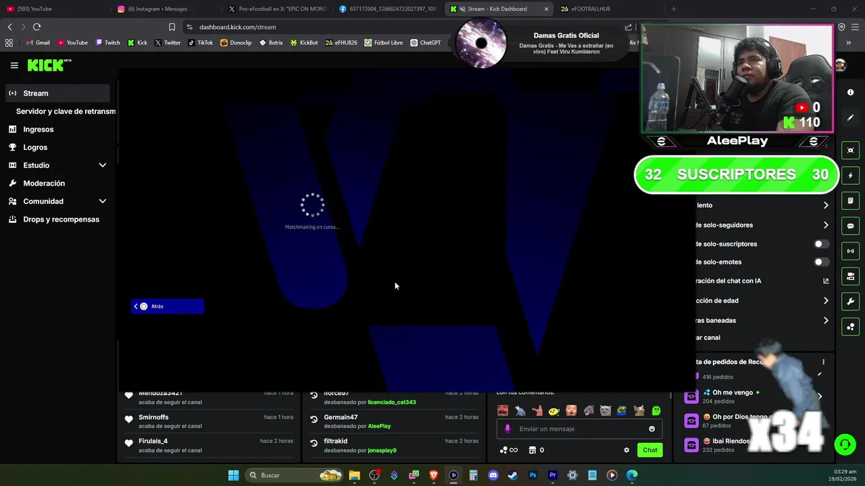
Task: Click AleePlay moderator name link
Action: [379, 426]
